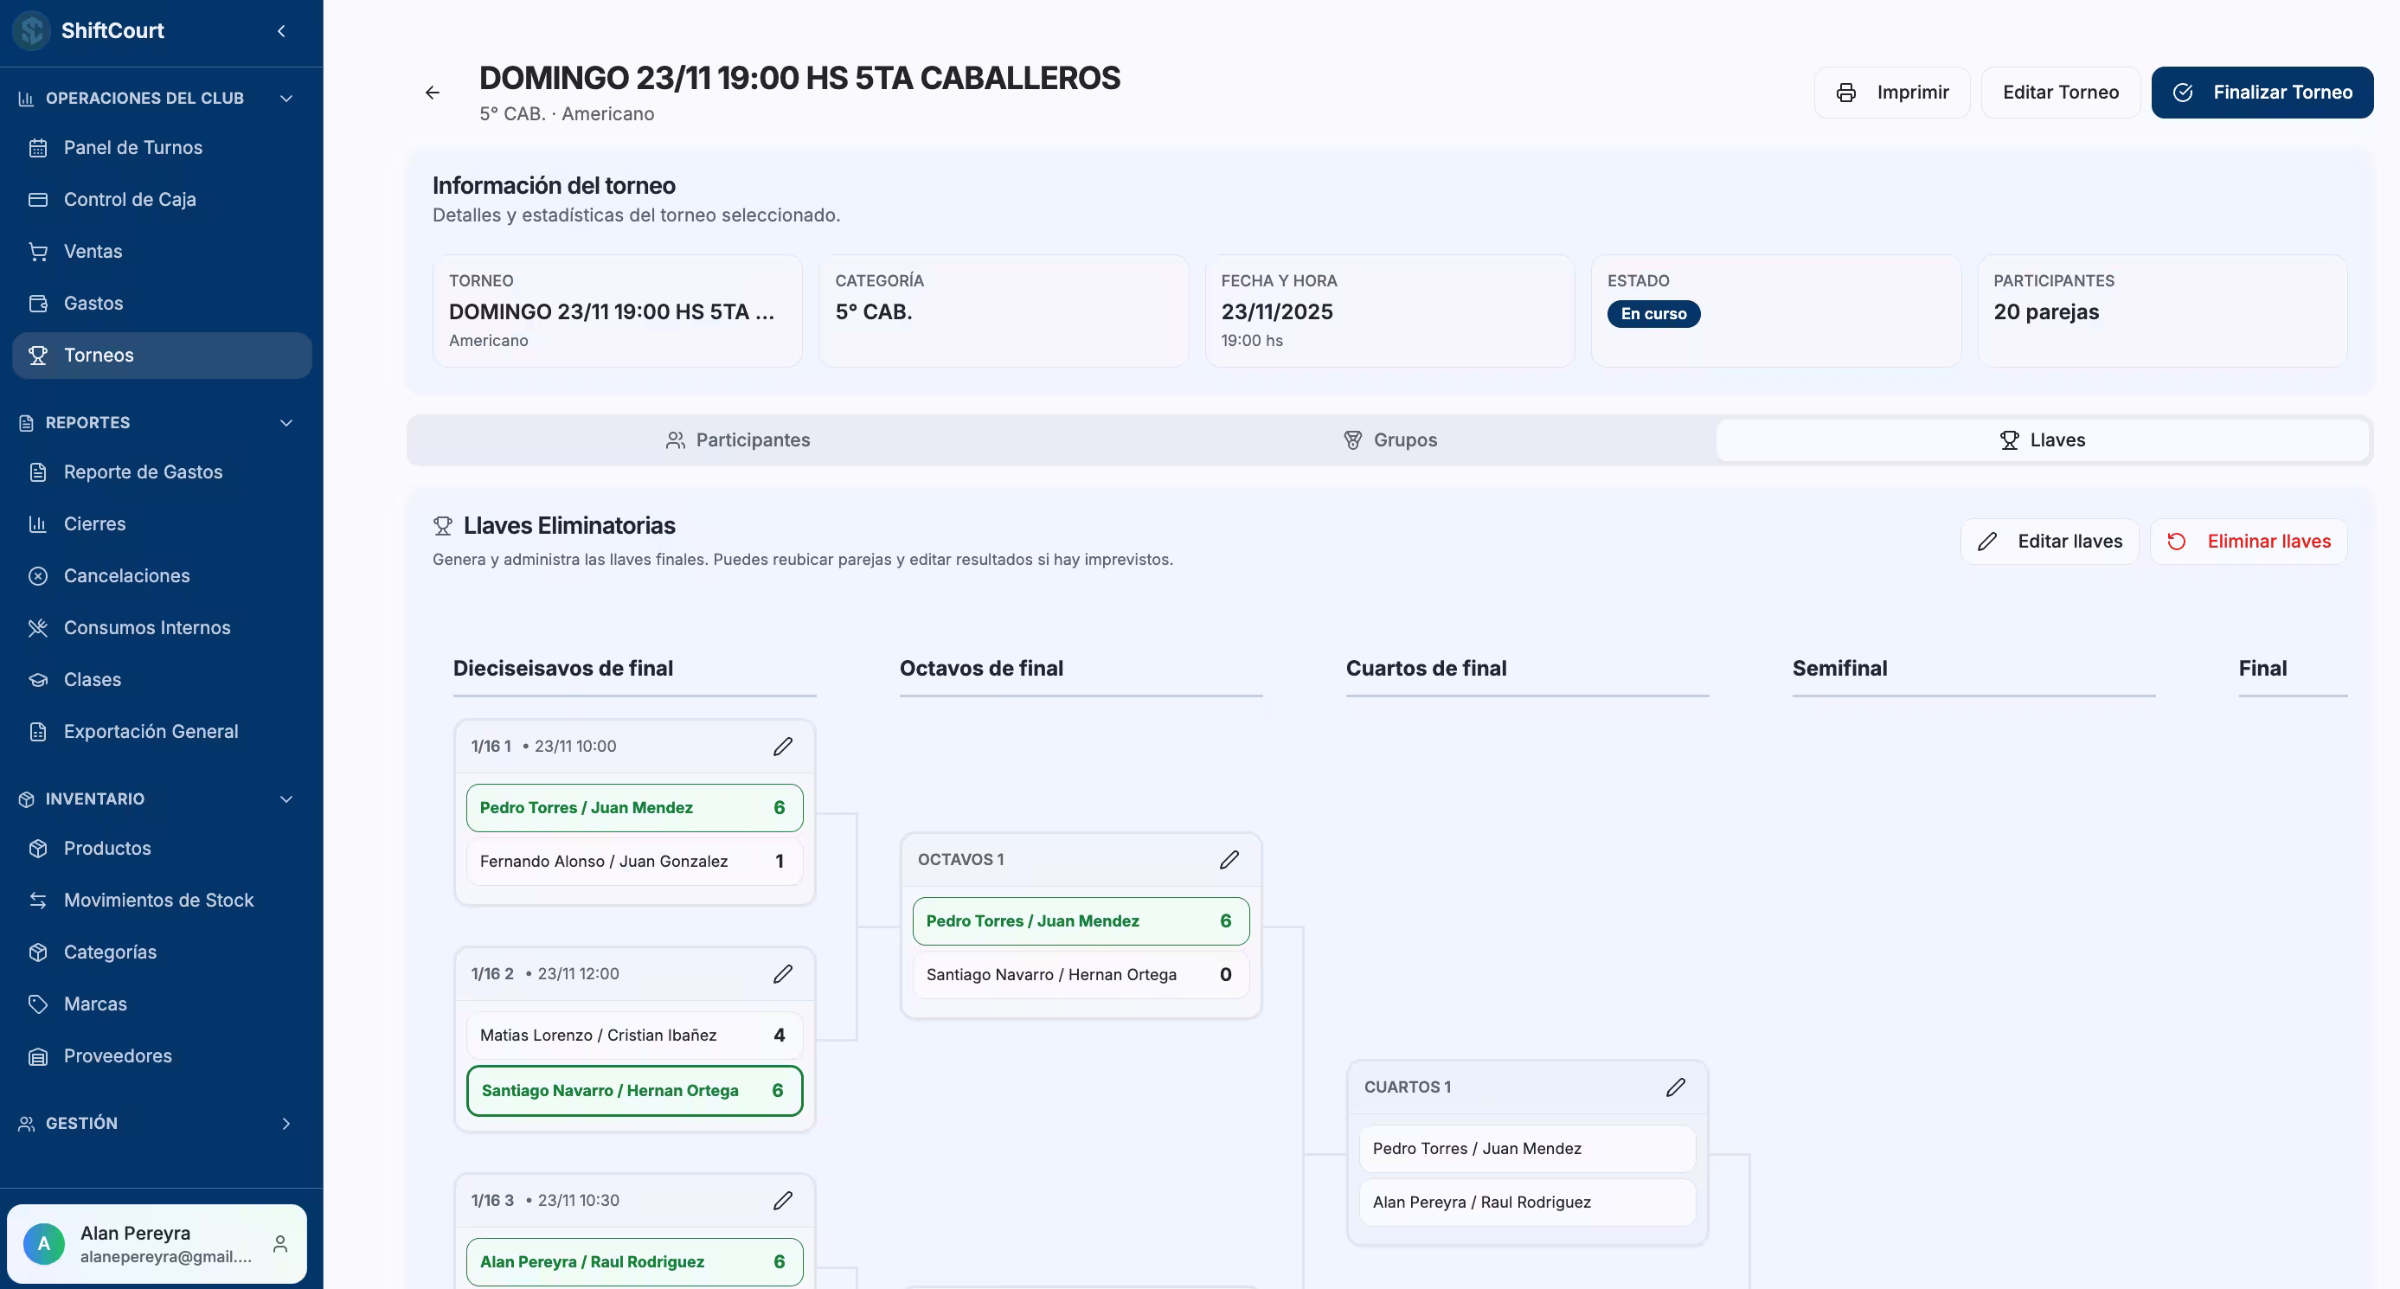Click the red Eliminar llaves button
The image size is (2400, 1289).
pyautogui.click(x=2248, y=541)
